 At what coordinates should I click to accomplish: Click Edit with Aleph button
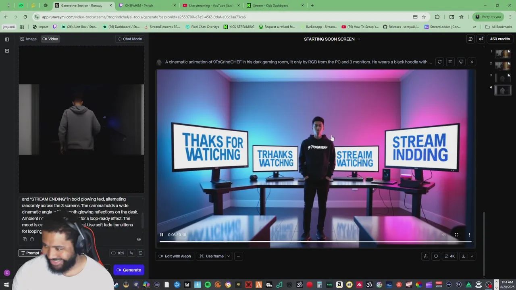(x=175, y=256)
